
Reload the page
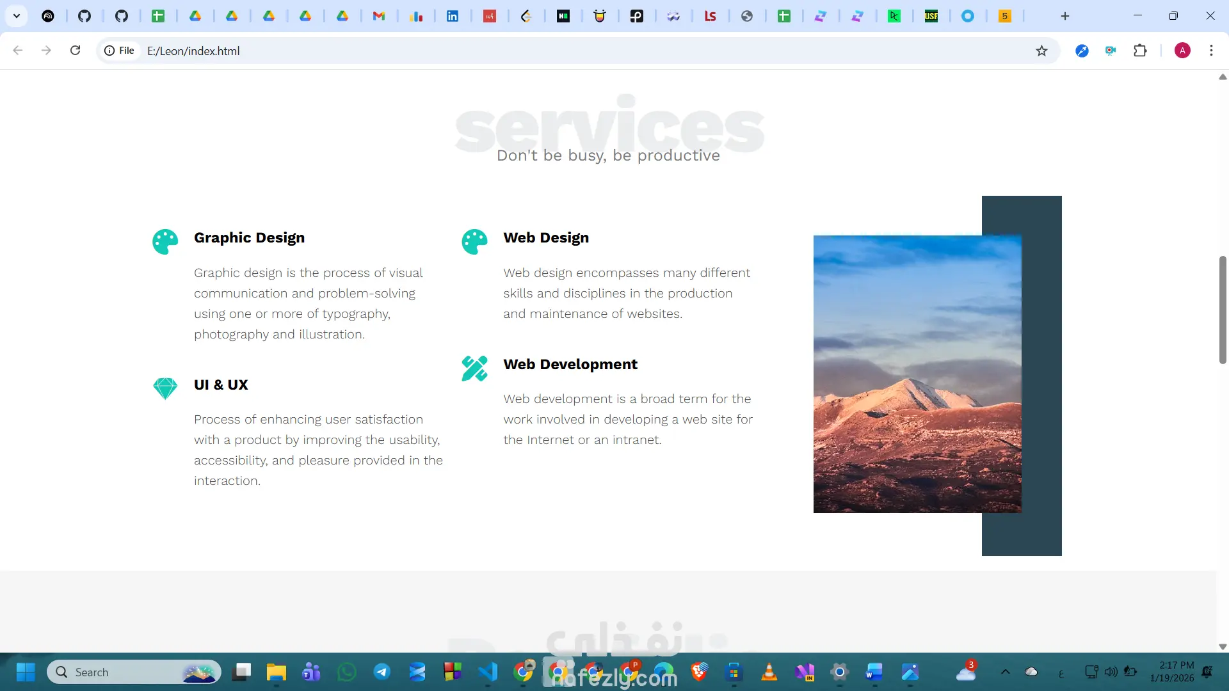(75, 51)
